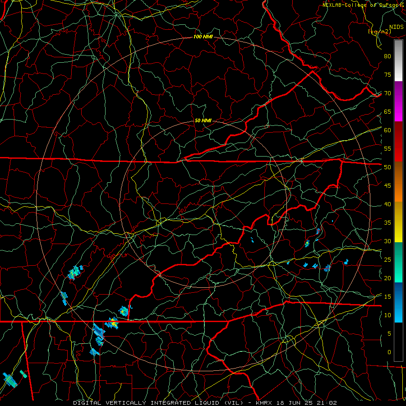This screenshot has width=406, height=406.
Task: Click the 25 value on the VIL scale
Action: tap(388, 260)
